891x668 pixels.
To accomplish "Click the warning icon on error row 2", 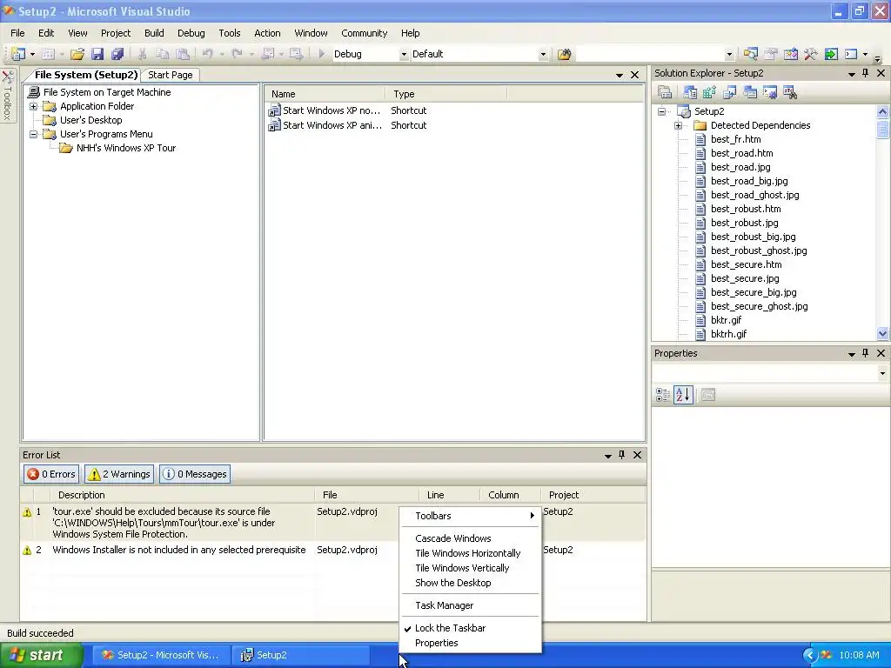I will (27, 550).
